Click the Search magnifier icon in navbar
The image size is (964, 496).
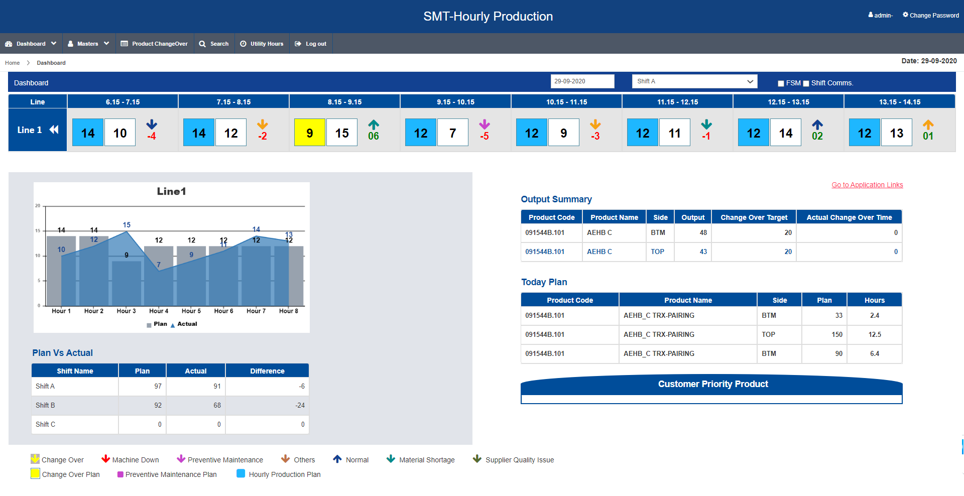[x=202, y=44]
